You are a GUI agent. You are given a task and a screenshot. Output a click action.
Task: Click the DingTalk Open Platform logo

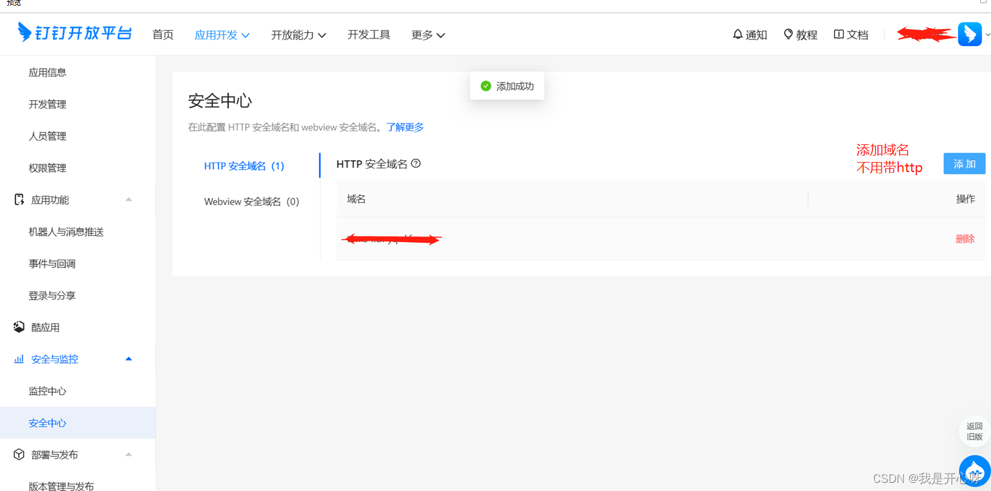pos(74,33)
